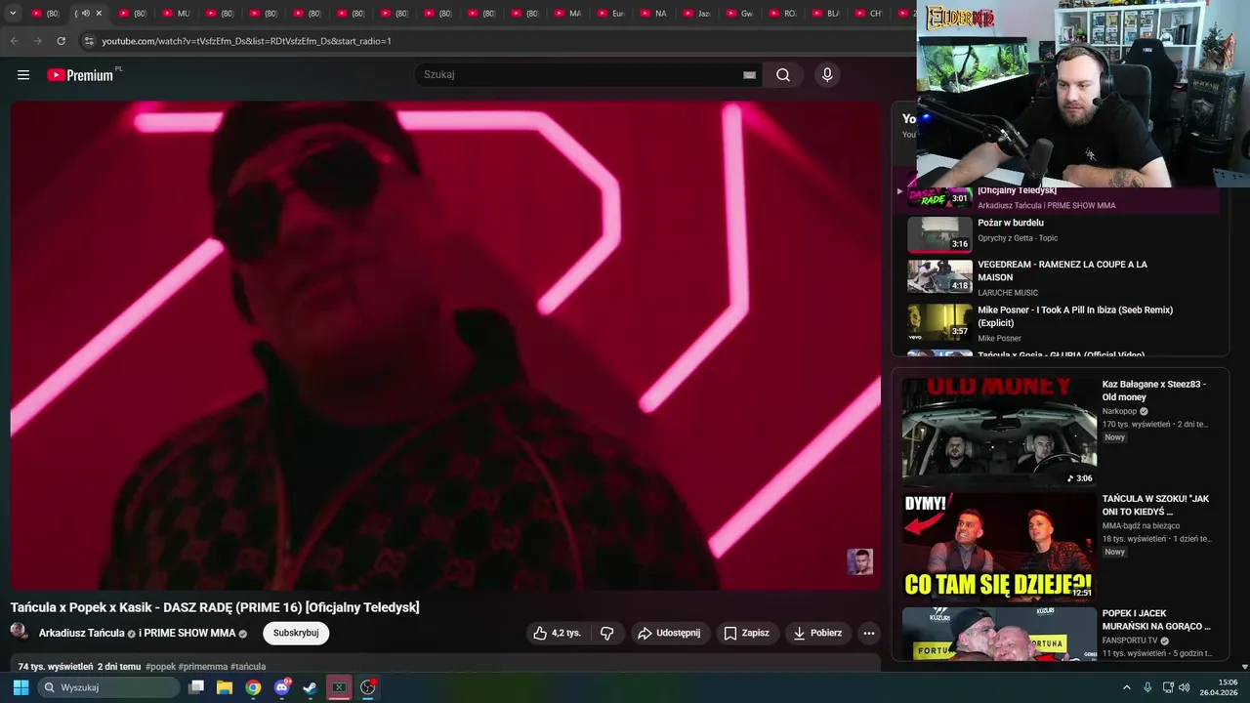Close the active audio-playing tab
This screenshot has width=1250, height=703.
(x=99, y=14)
